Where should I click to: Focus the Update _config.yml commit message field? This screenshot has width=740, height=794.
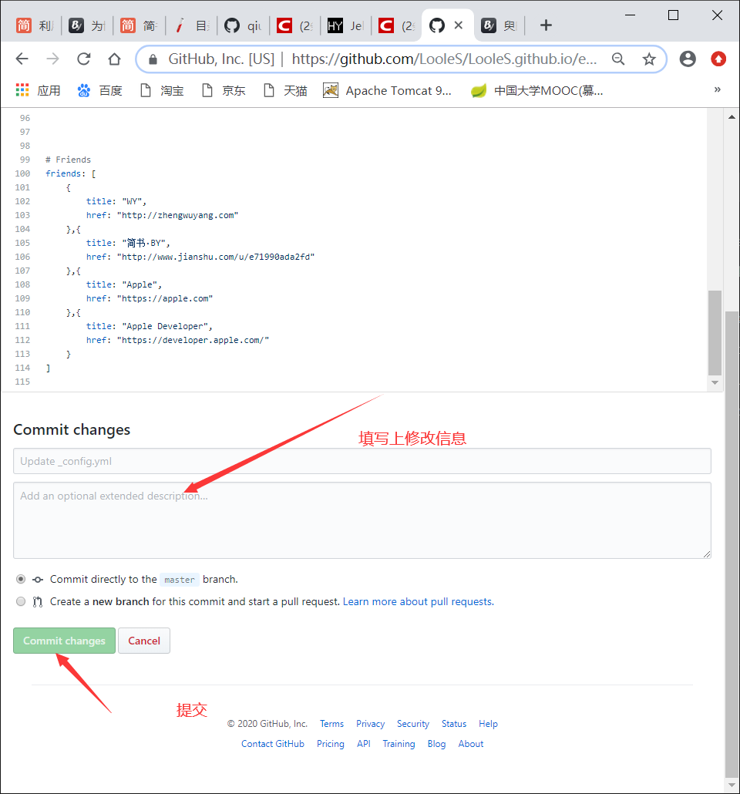(x=362, y=461)
